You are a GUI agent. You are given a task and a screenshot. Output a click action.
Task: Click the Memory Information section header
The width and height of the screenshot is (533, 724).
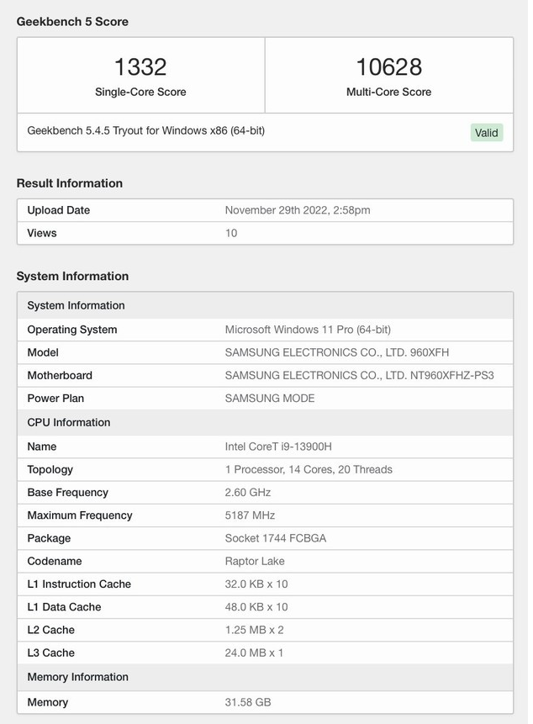78,677
